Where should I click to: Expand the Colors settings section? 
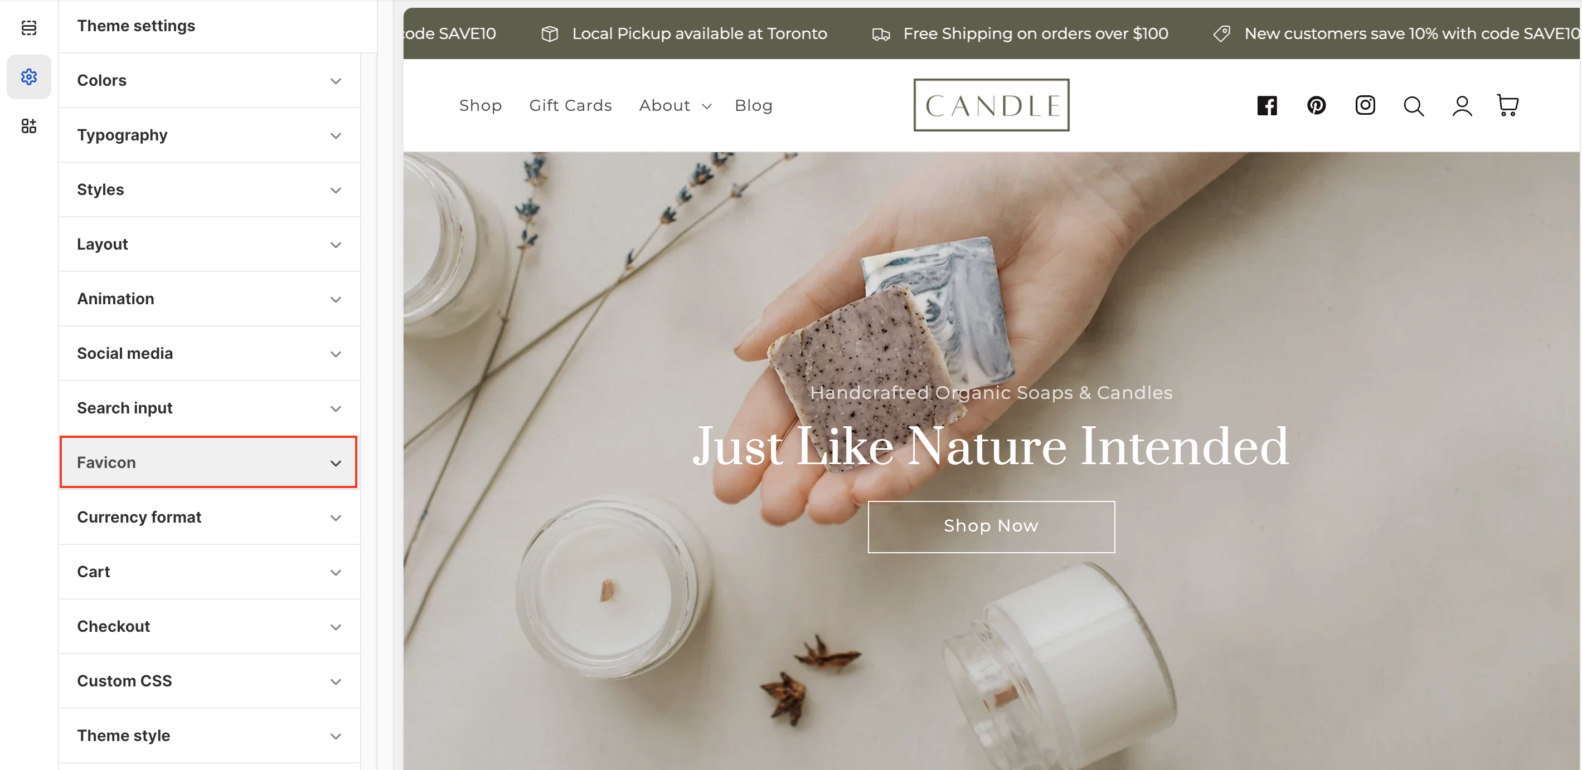pyautogui.click(x=210, y=80)
